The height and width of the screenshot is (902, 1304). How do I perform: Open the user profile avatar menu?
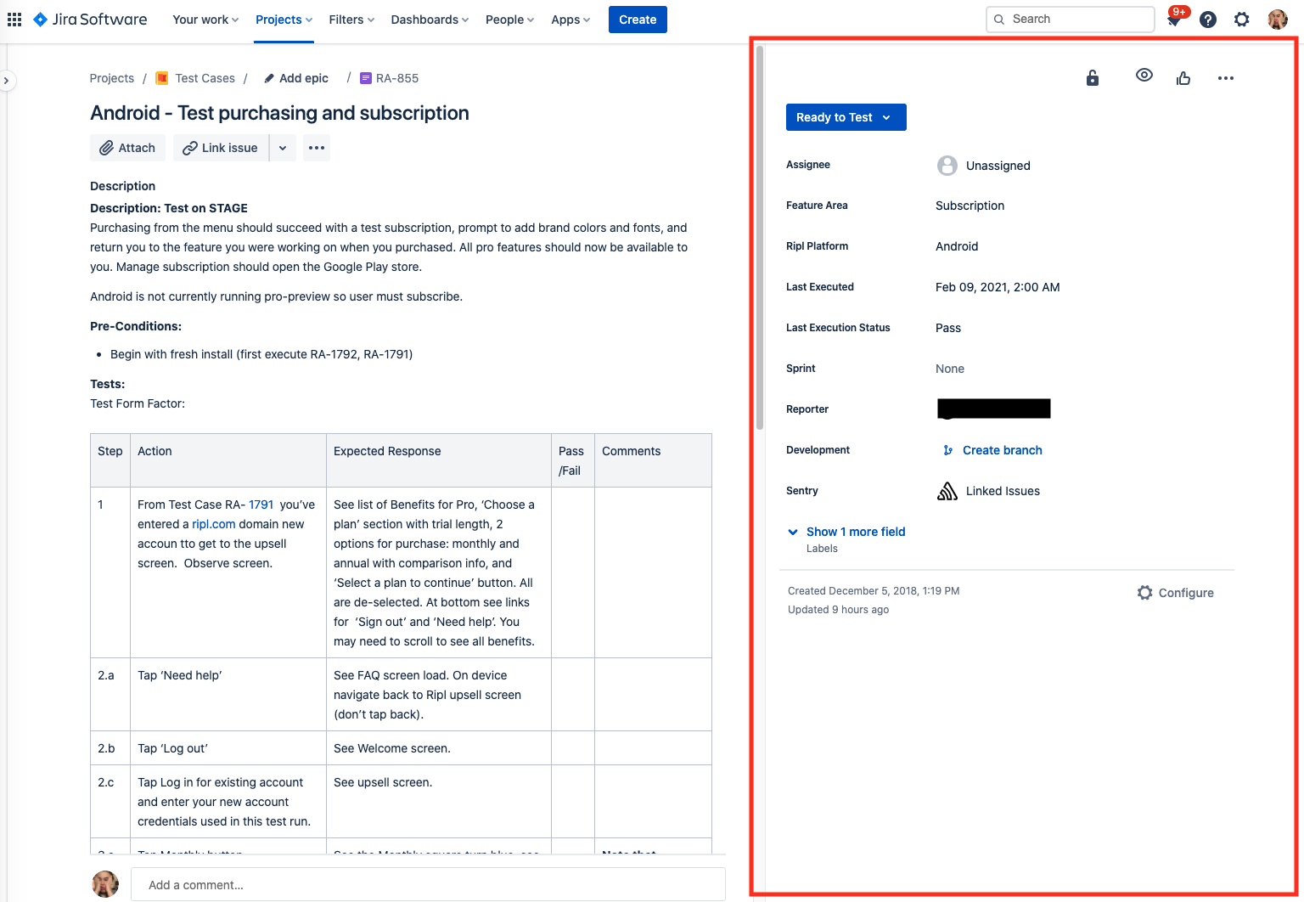[x=1278, y=20]
